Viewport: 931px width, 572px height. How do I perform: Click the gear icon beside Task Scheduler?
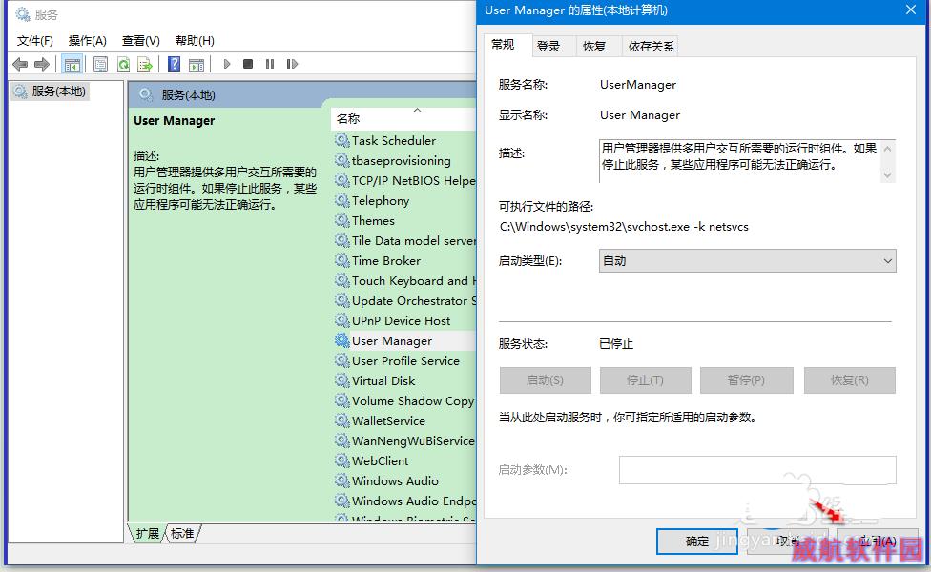click(342, 141)
